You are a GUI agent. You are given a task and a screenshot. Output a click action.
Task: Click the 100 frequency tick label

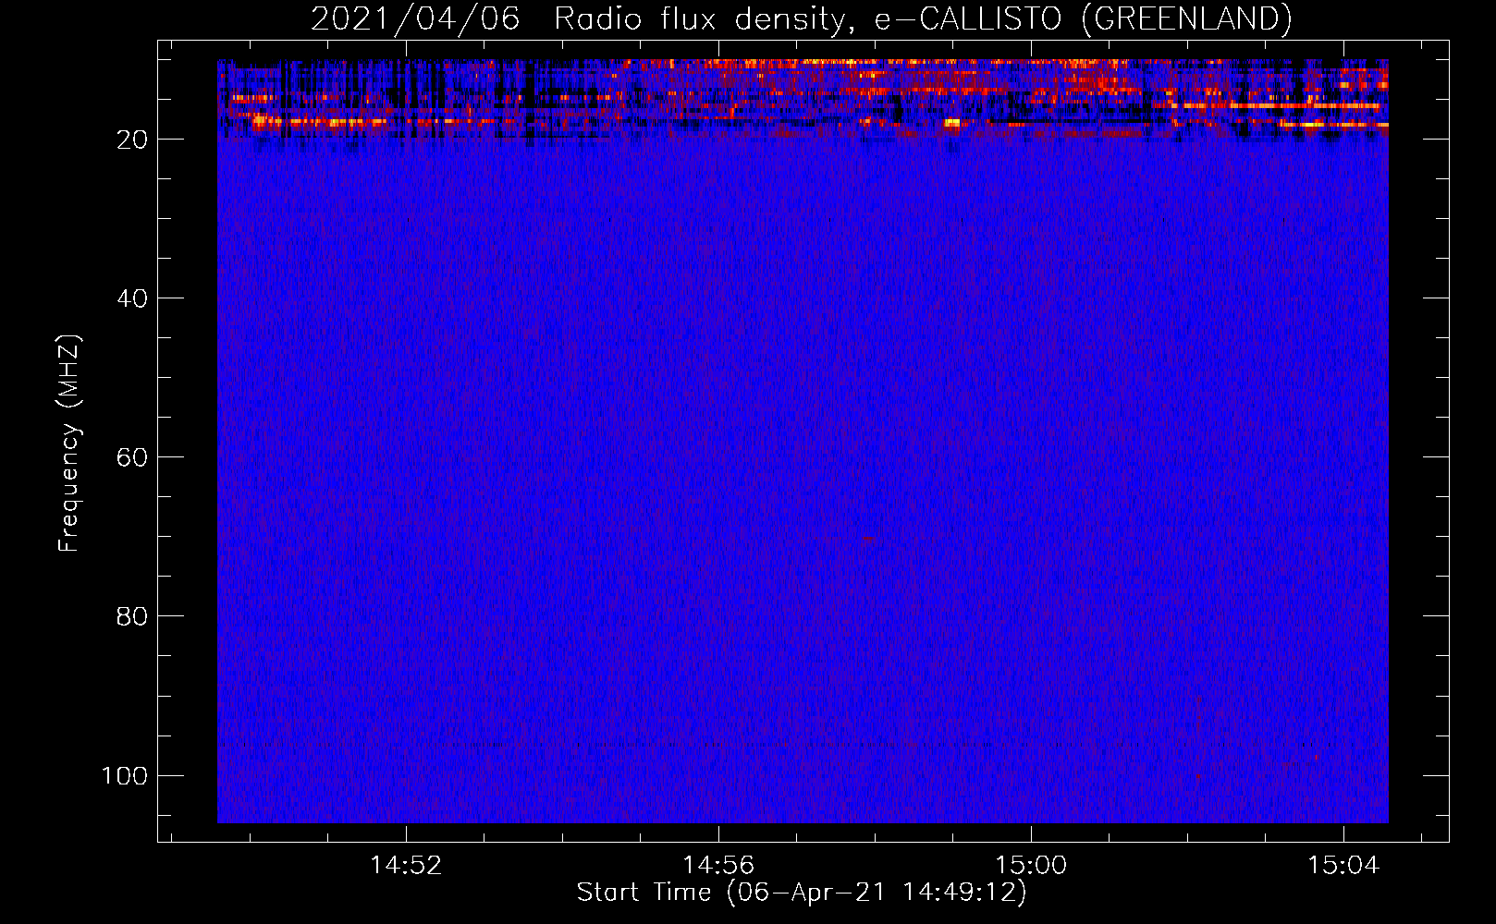(125, 775)
